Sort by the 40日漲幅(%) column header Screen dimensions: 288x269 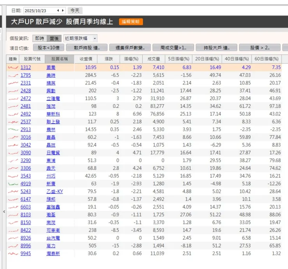click(x=237, y=59)
